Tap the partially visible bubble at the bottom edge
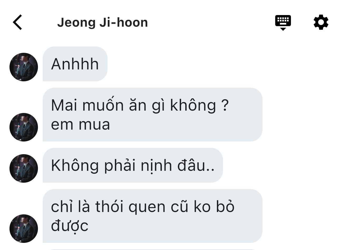 pyautogui.click(x=153, y=249)
